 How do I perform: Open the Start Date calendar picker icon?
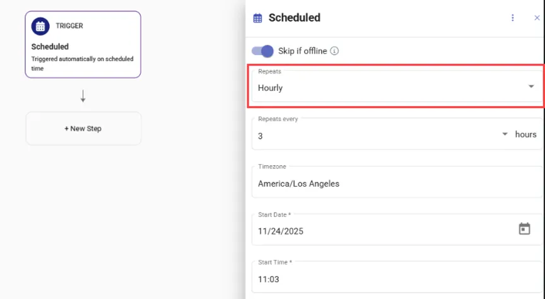point(524,229)
